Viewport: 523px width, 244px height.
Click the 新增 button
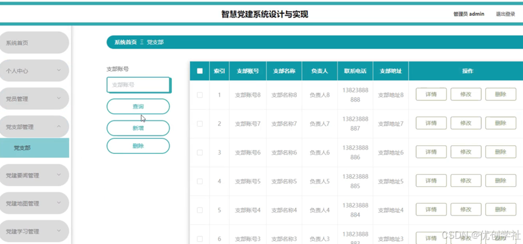point(138,128)
